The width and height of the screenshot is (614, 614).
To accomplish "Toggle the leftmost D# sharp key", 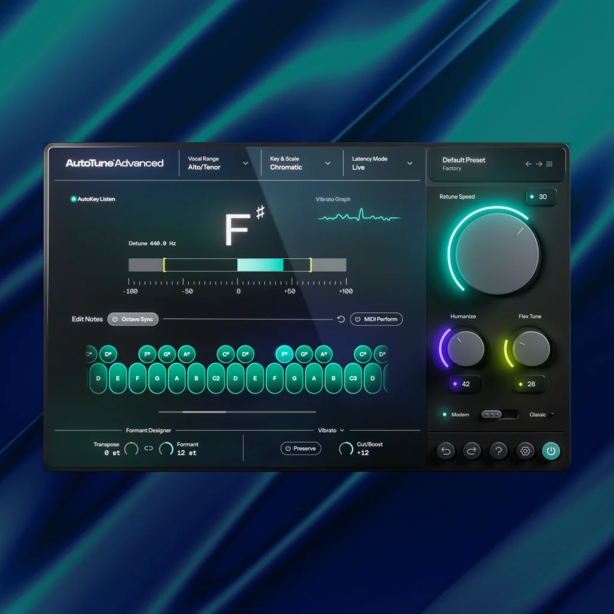I will coord(108,354).
